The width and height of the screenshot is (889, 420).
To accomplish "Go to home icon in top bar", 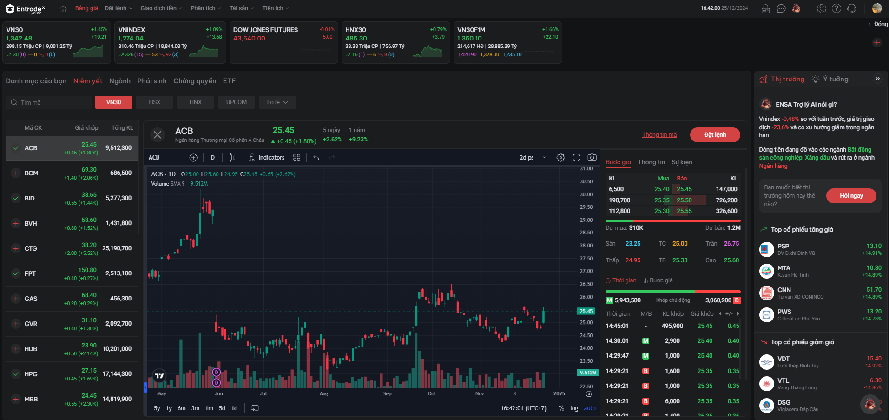I will (x=63, y=8).
